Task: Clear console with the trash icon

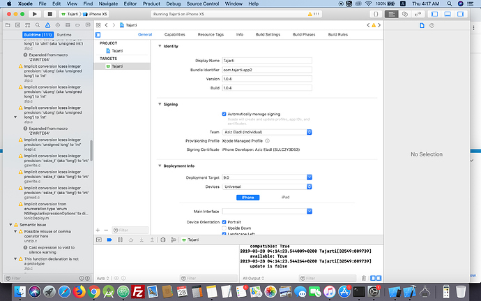Action: (364, 278)
